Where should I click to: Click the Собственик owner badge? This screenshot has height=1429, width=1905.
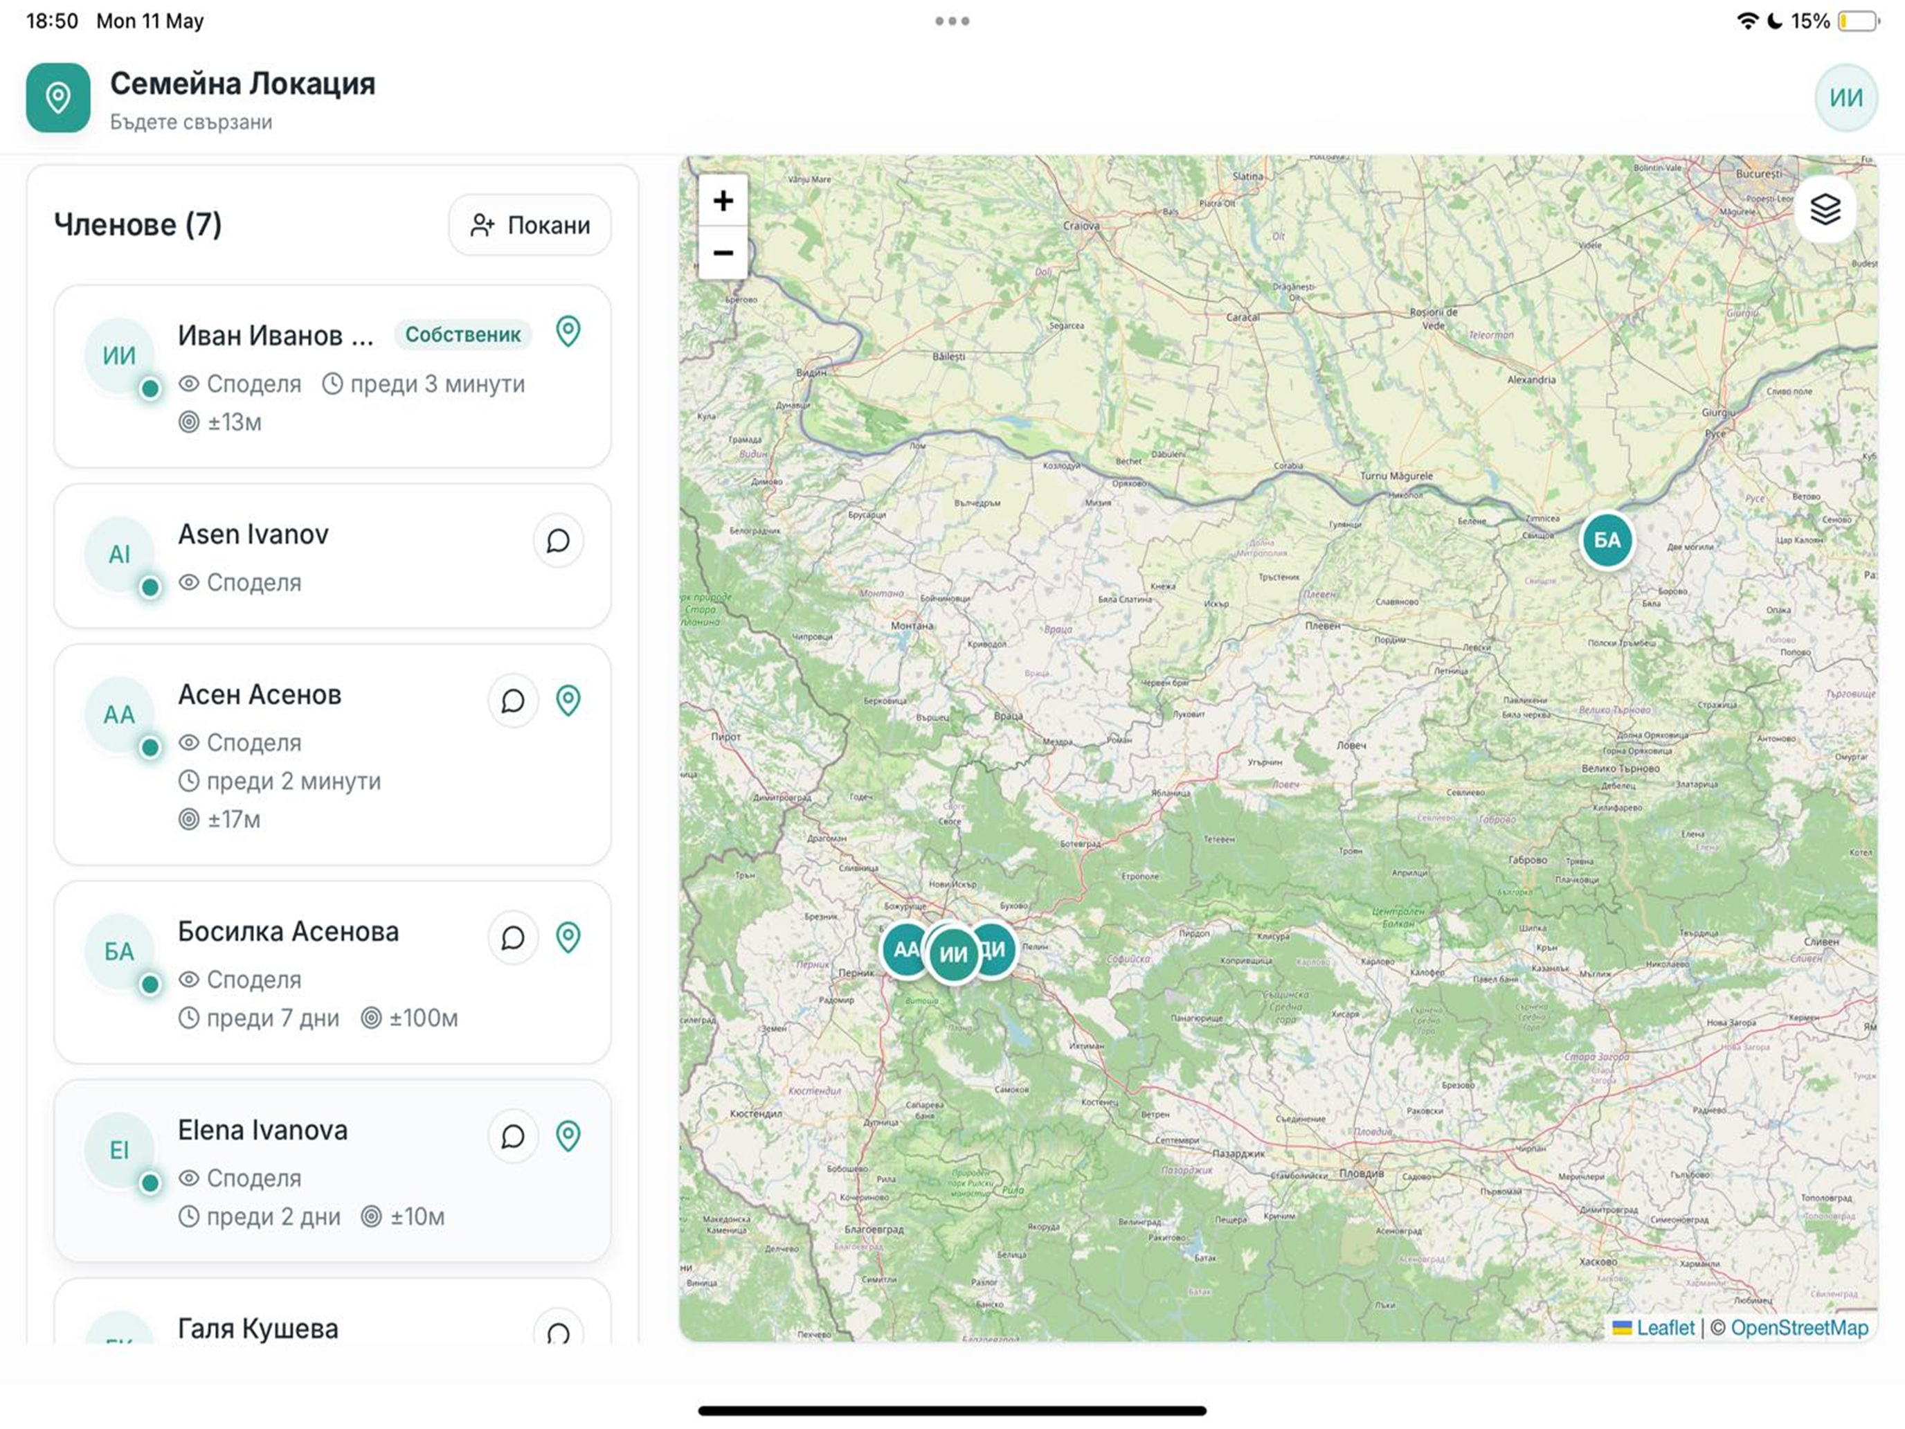click(x=462, y=334)
